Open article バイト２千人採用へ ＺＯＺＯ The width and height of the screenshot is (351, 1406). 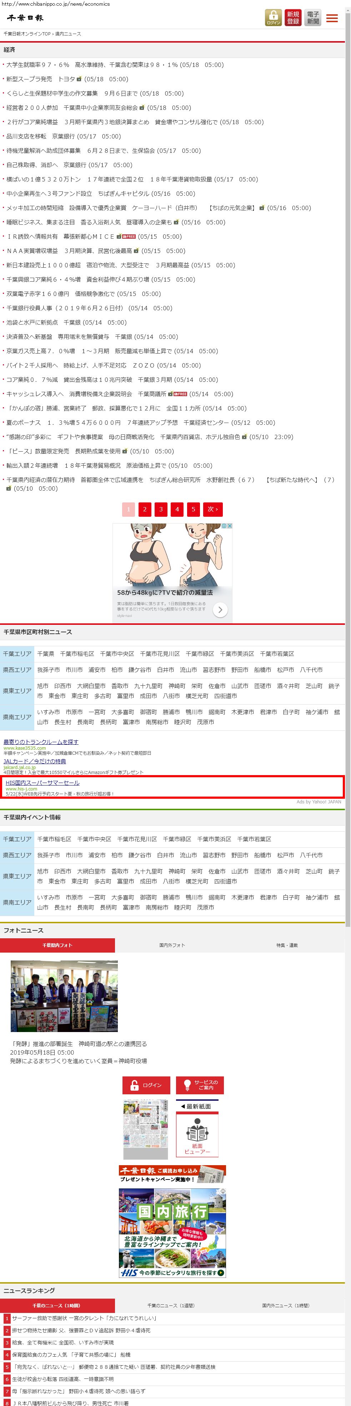80,365
